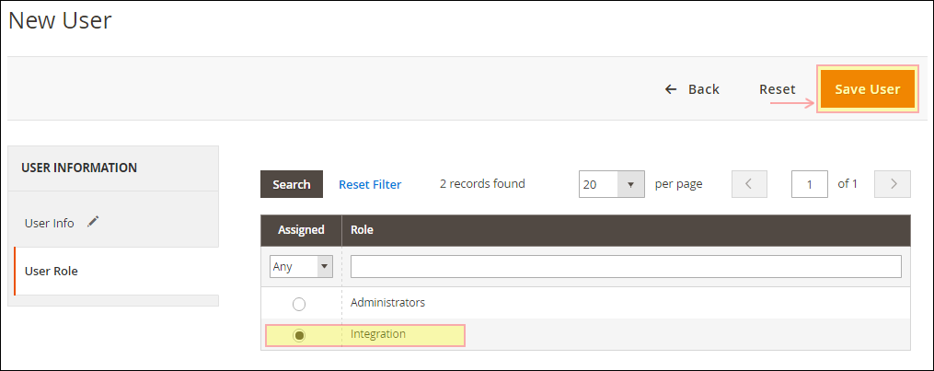Click the Integration role row text

point(377,334)
